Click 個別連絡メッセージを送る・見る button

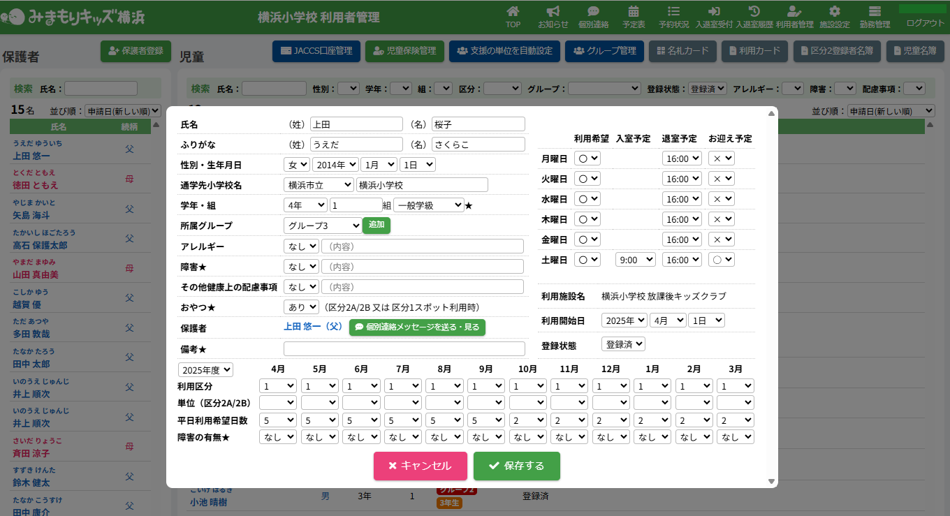pos(417,327)
